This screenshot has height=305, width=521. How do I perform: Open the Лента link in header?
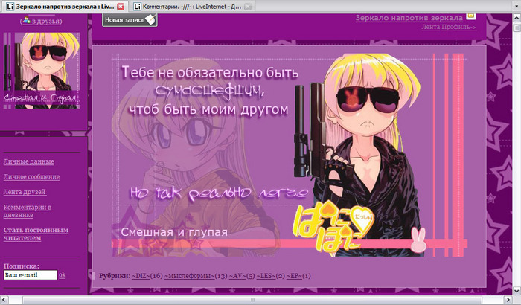pyautogui.click(x=431, y=27)
